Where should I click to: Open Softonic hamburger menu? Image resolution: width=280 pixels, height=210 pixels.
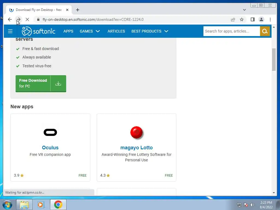[10, 31]
